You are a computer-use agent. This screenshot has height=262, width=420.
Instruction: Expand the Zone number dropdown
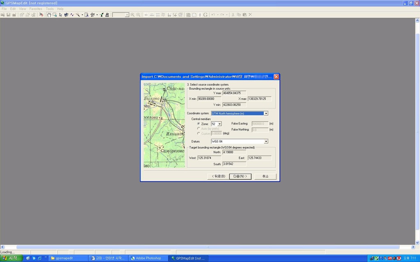coord(219,124)
